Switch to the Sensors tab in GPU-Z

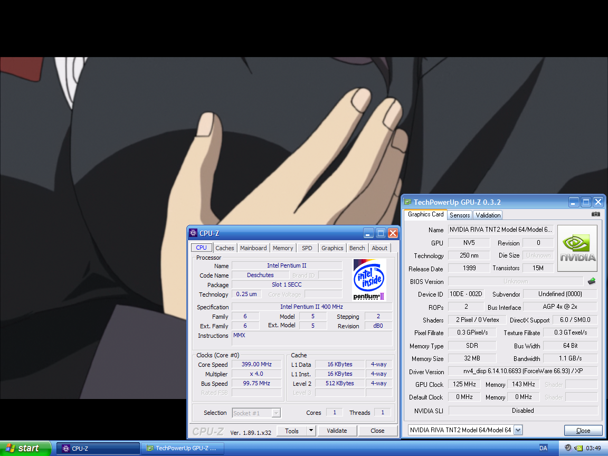[x=460, y=215]
